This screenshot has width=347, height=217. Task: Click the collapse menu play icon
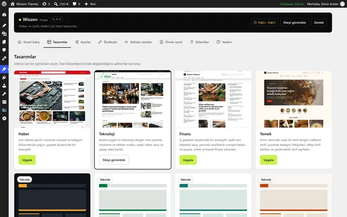pos(4,118)
